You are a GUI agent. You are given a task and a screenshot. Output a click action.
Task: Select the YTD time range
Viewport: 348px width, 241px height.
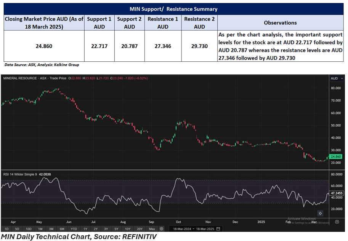tap(74, 229)
